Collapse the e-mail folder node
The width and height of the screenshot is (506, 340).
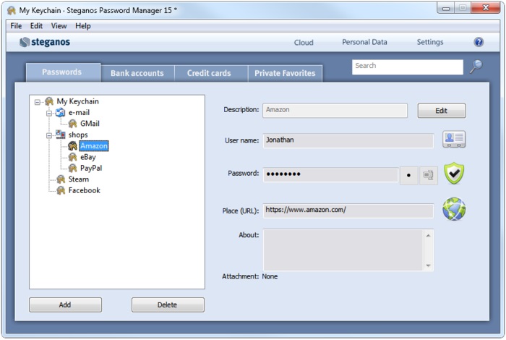coord(49,113)
